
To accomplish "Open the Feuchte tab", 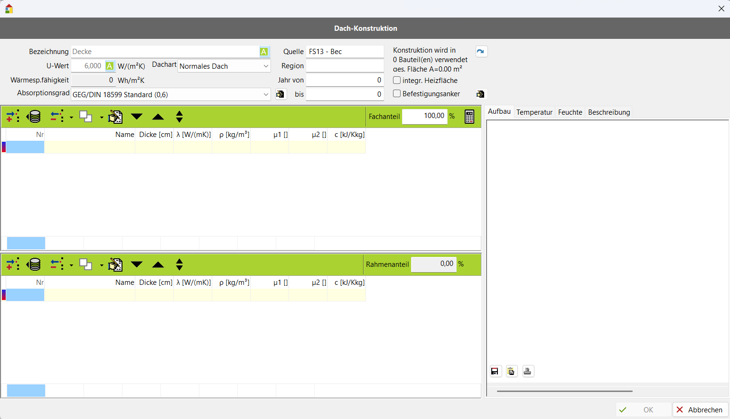I will [x=570, y=112].
